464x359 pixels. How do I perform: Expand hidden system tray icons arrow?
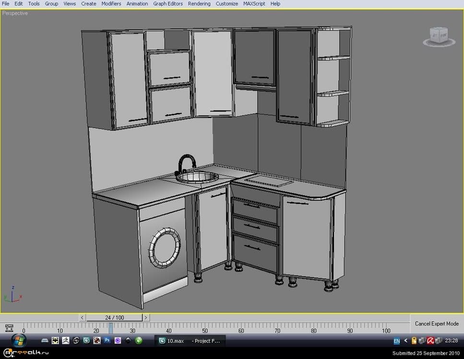pos(406,341)
